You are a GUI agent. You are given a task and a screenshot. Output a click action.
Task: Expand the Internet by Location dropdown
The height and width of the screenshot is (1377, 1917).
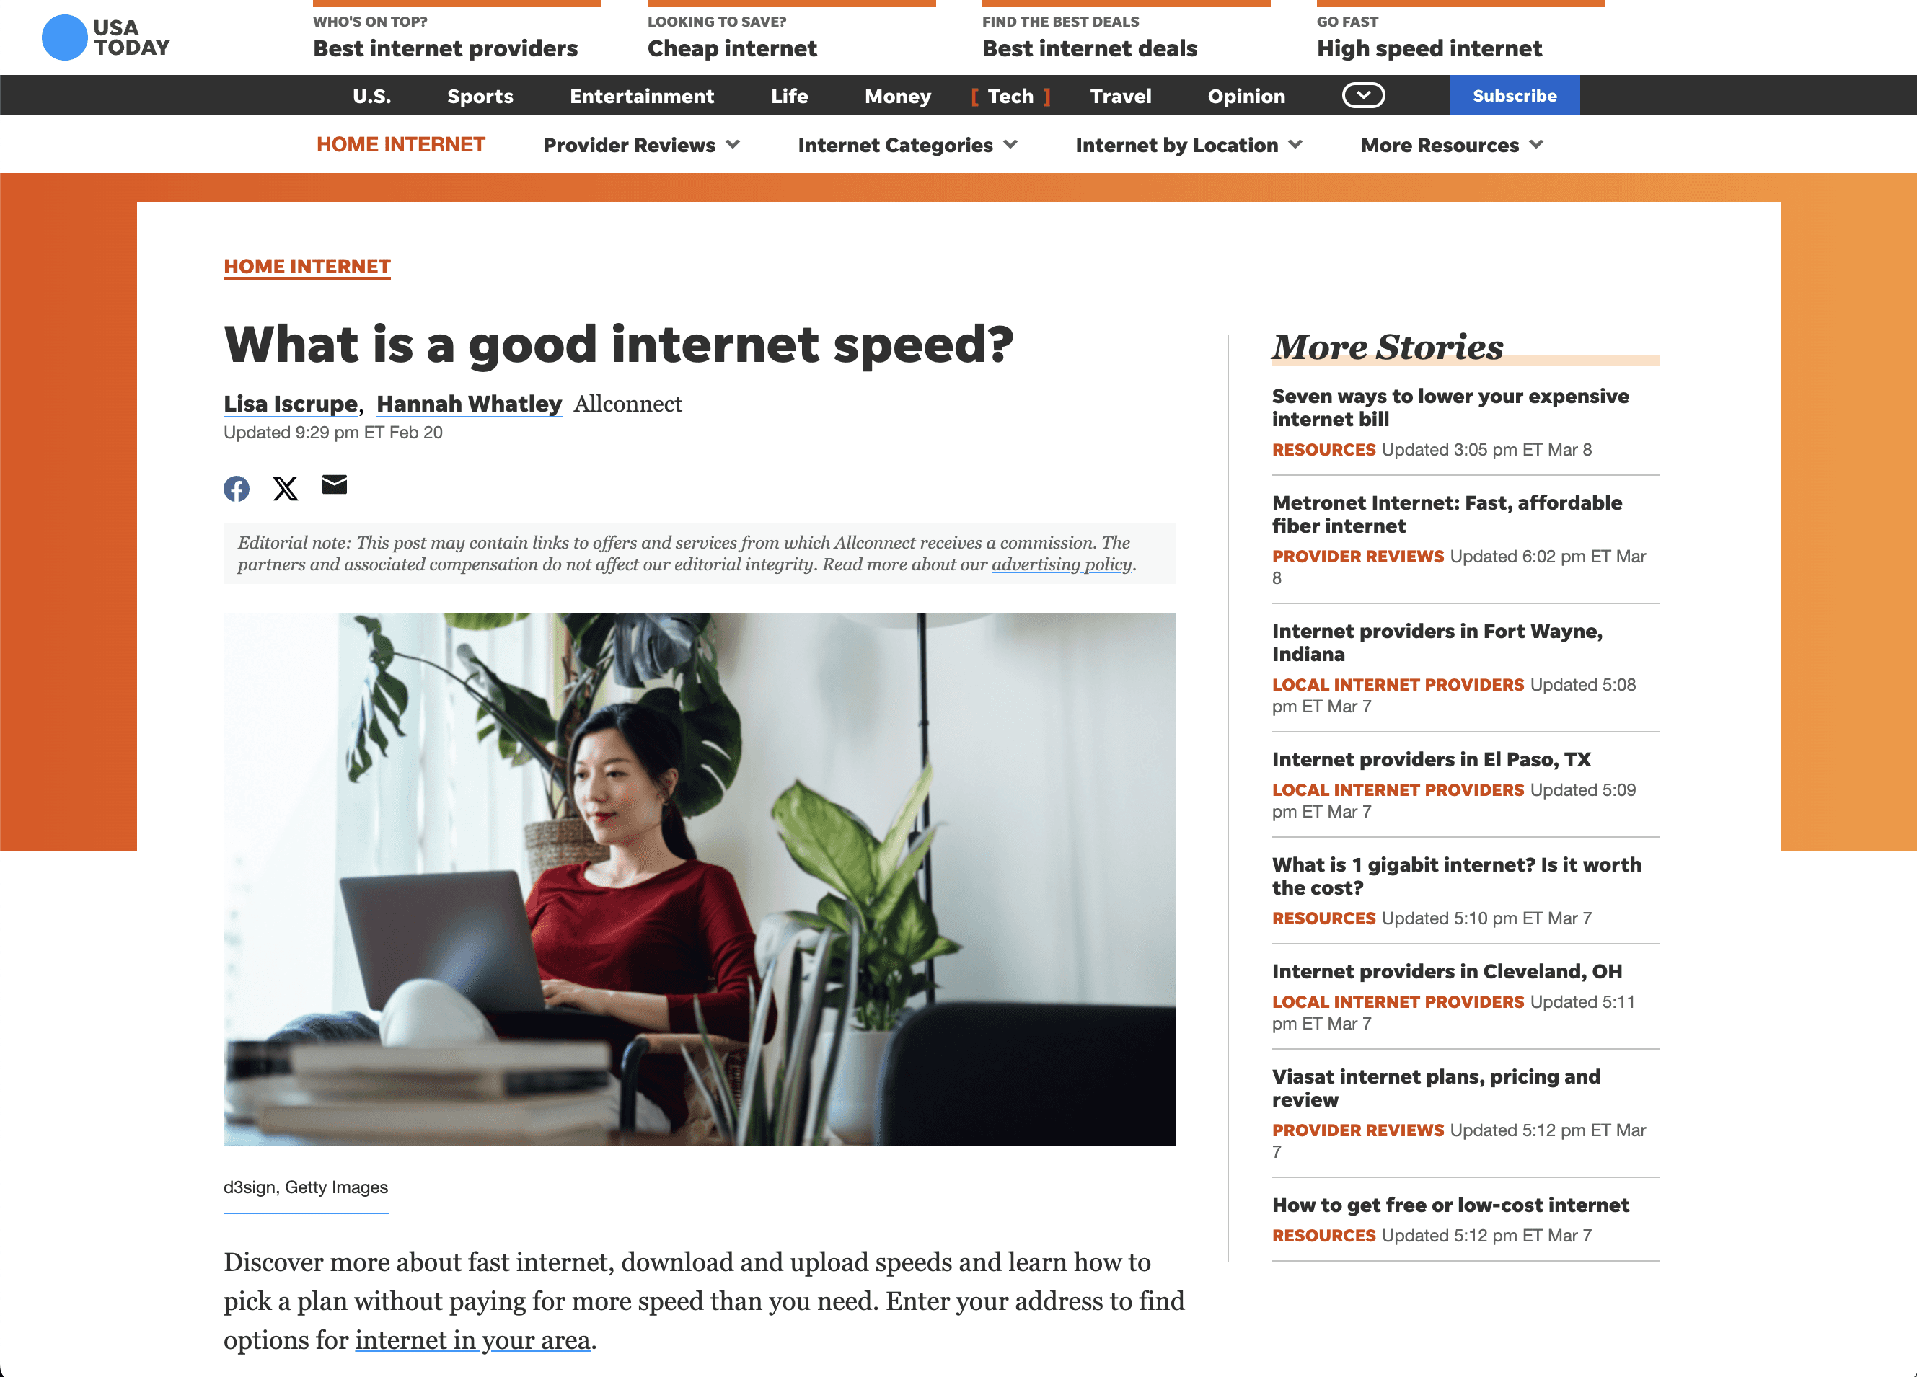pyautogui.click(x=1191, y=144)
